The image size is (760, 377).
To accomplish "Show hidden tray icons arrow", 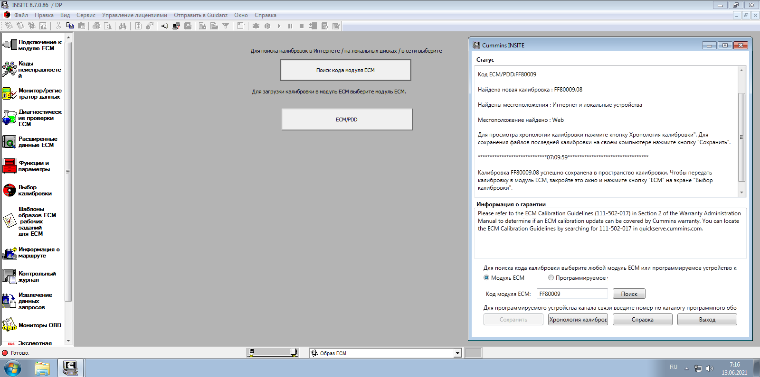I will point(686,368).
